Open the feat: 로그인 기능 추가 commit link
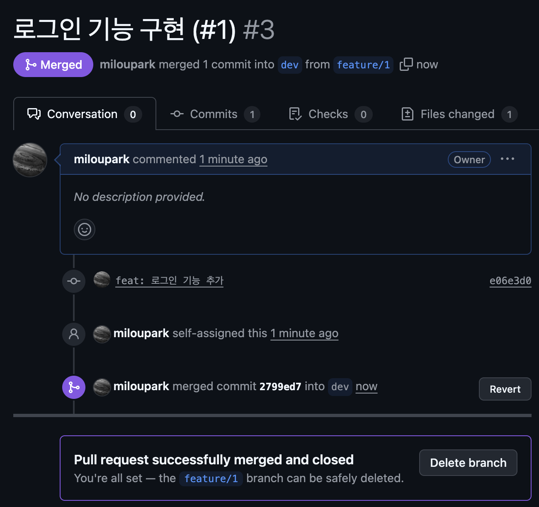539x507 pixels. click(169, 281)
